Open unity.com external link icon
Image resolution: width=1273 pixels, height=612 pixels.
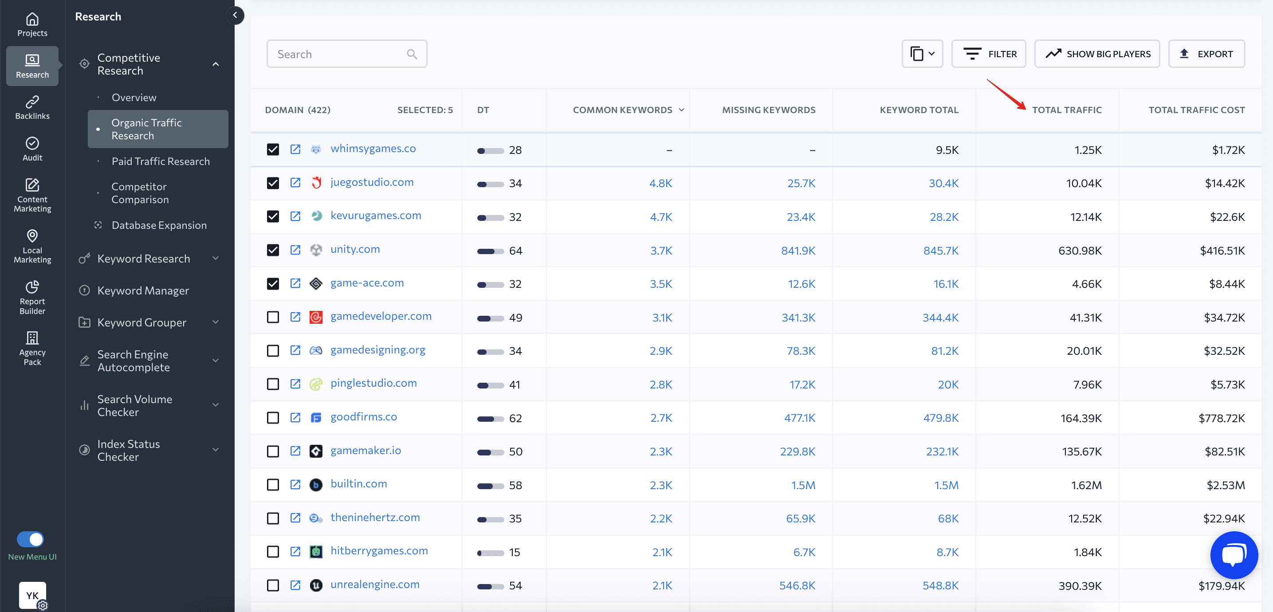tap(295, 250)
